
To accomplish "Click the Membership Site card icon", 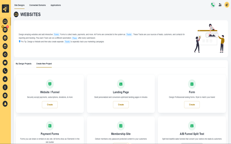I will (121, 126).
